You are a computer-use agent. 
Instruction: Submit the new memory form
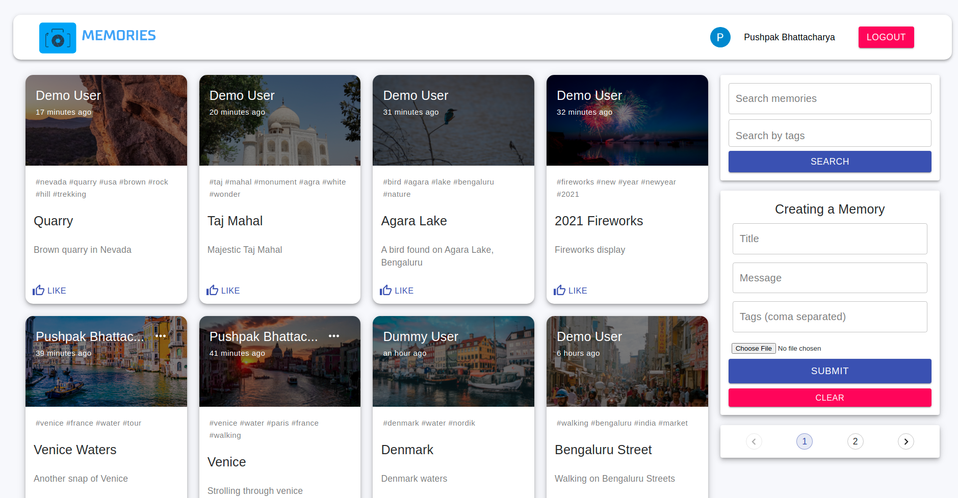coord(830,371)
